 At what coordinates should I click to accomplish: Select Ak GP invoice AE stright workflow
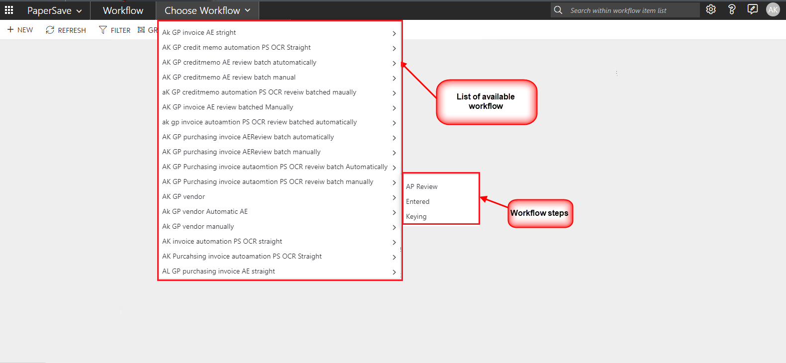199,32
